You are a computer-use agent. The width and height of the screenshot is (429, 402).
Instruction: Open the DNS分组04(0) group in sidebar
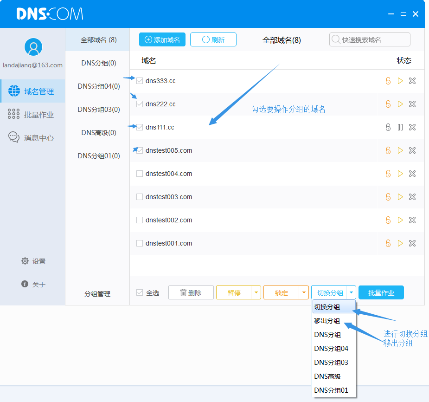coord(98,86)
